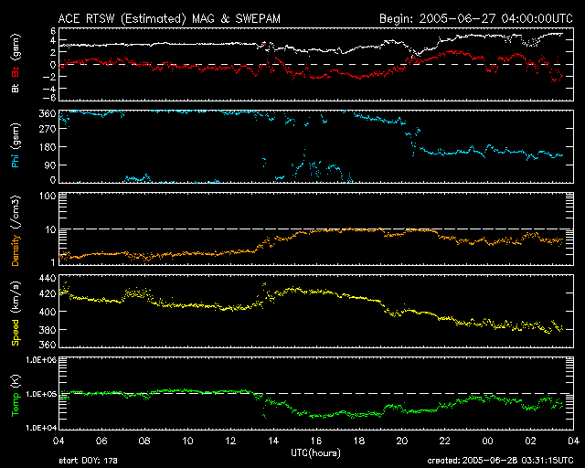Click the 90 tick label on Phi axis

click(50, 165)
